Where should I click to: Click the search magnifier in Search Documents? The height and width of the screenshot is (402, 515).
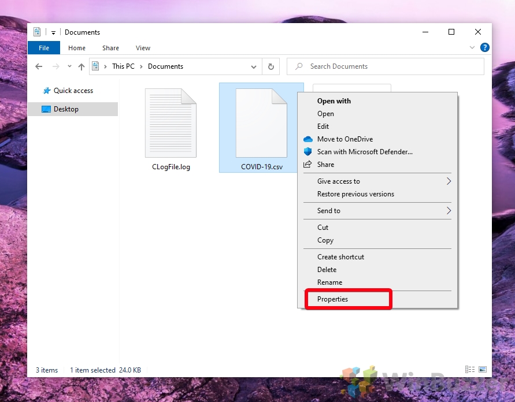[x=298, y=66]
